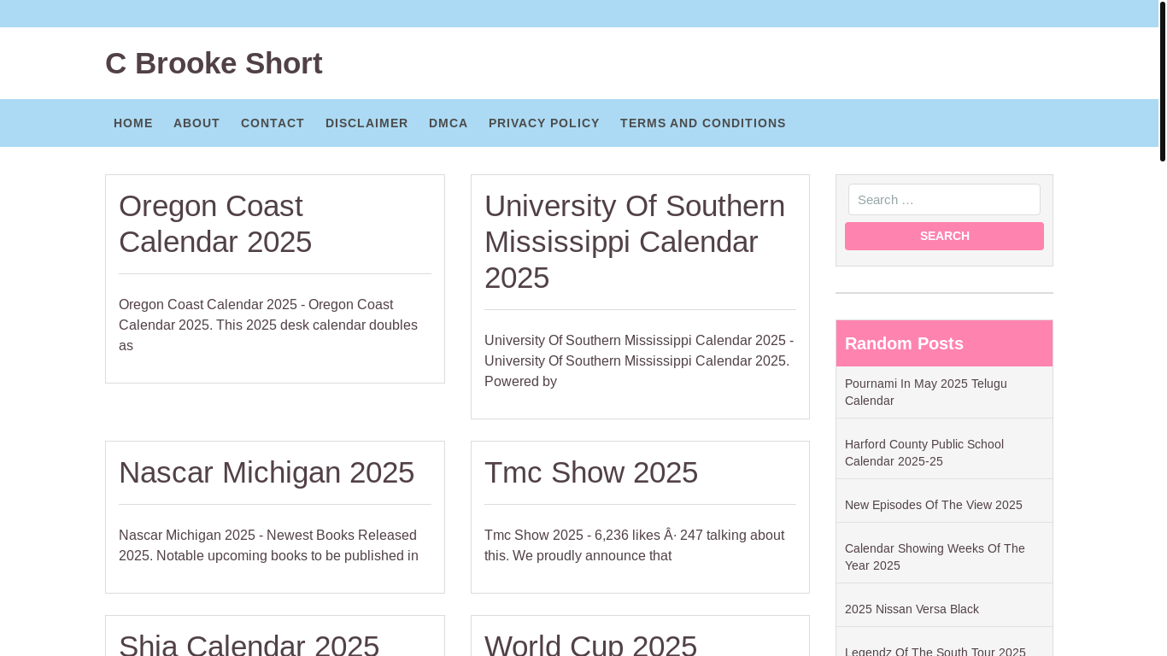The height and width of the screenshot is (656, 1167).
Task: Click the Search input field
Action: (944, 200)
